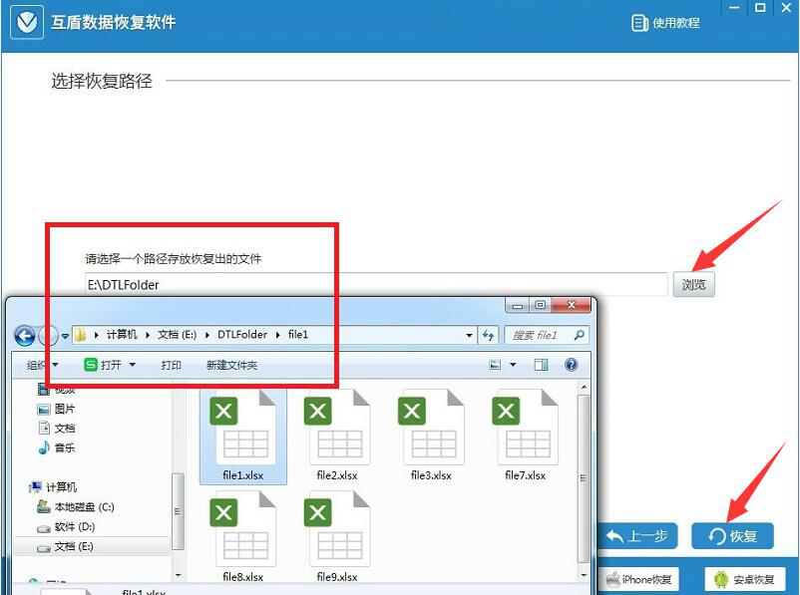Select 计算机 in navigation pane
Screen dimensions: 800x595
tap(53, 487)
